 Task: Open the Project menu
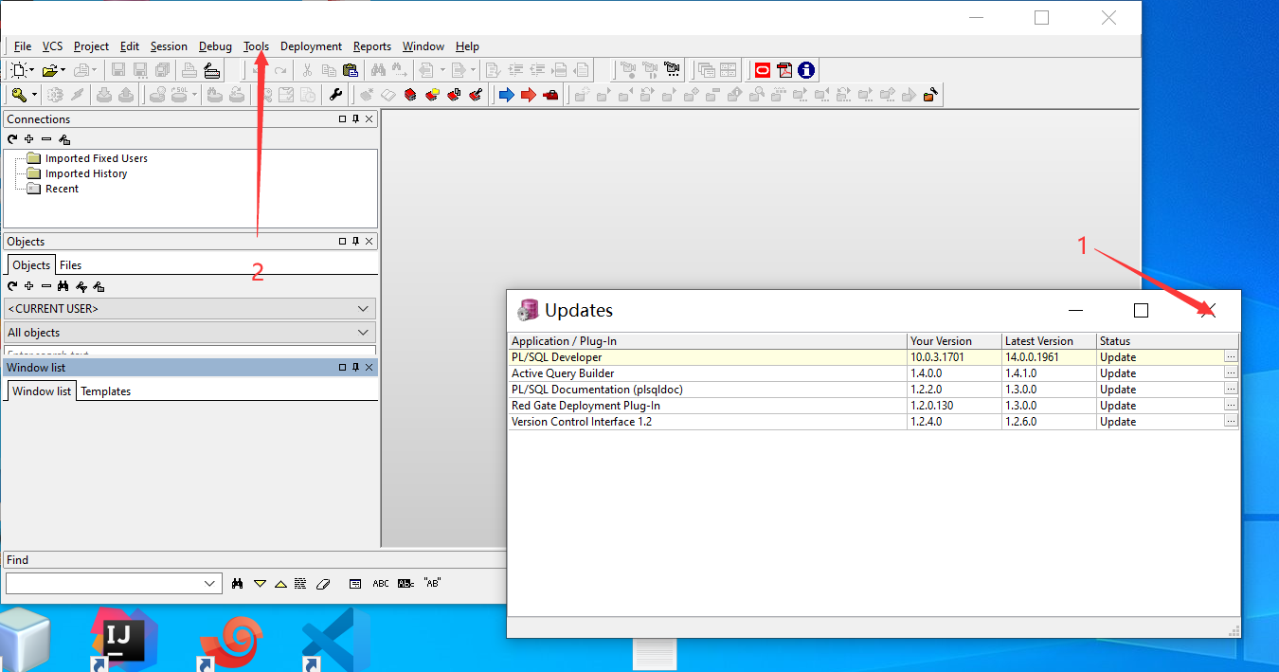pos(91,46)
